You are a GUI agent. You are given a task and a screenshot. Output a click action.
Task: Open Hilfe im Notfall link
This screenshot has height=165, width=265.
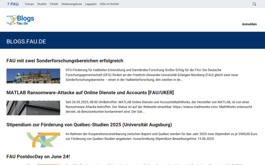[x=109, y=4]
